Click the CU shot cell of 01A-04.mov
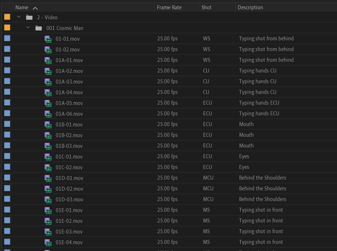The image size is (337, 251). pos(206,92)
